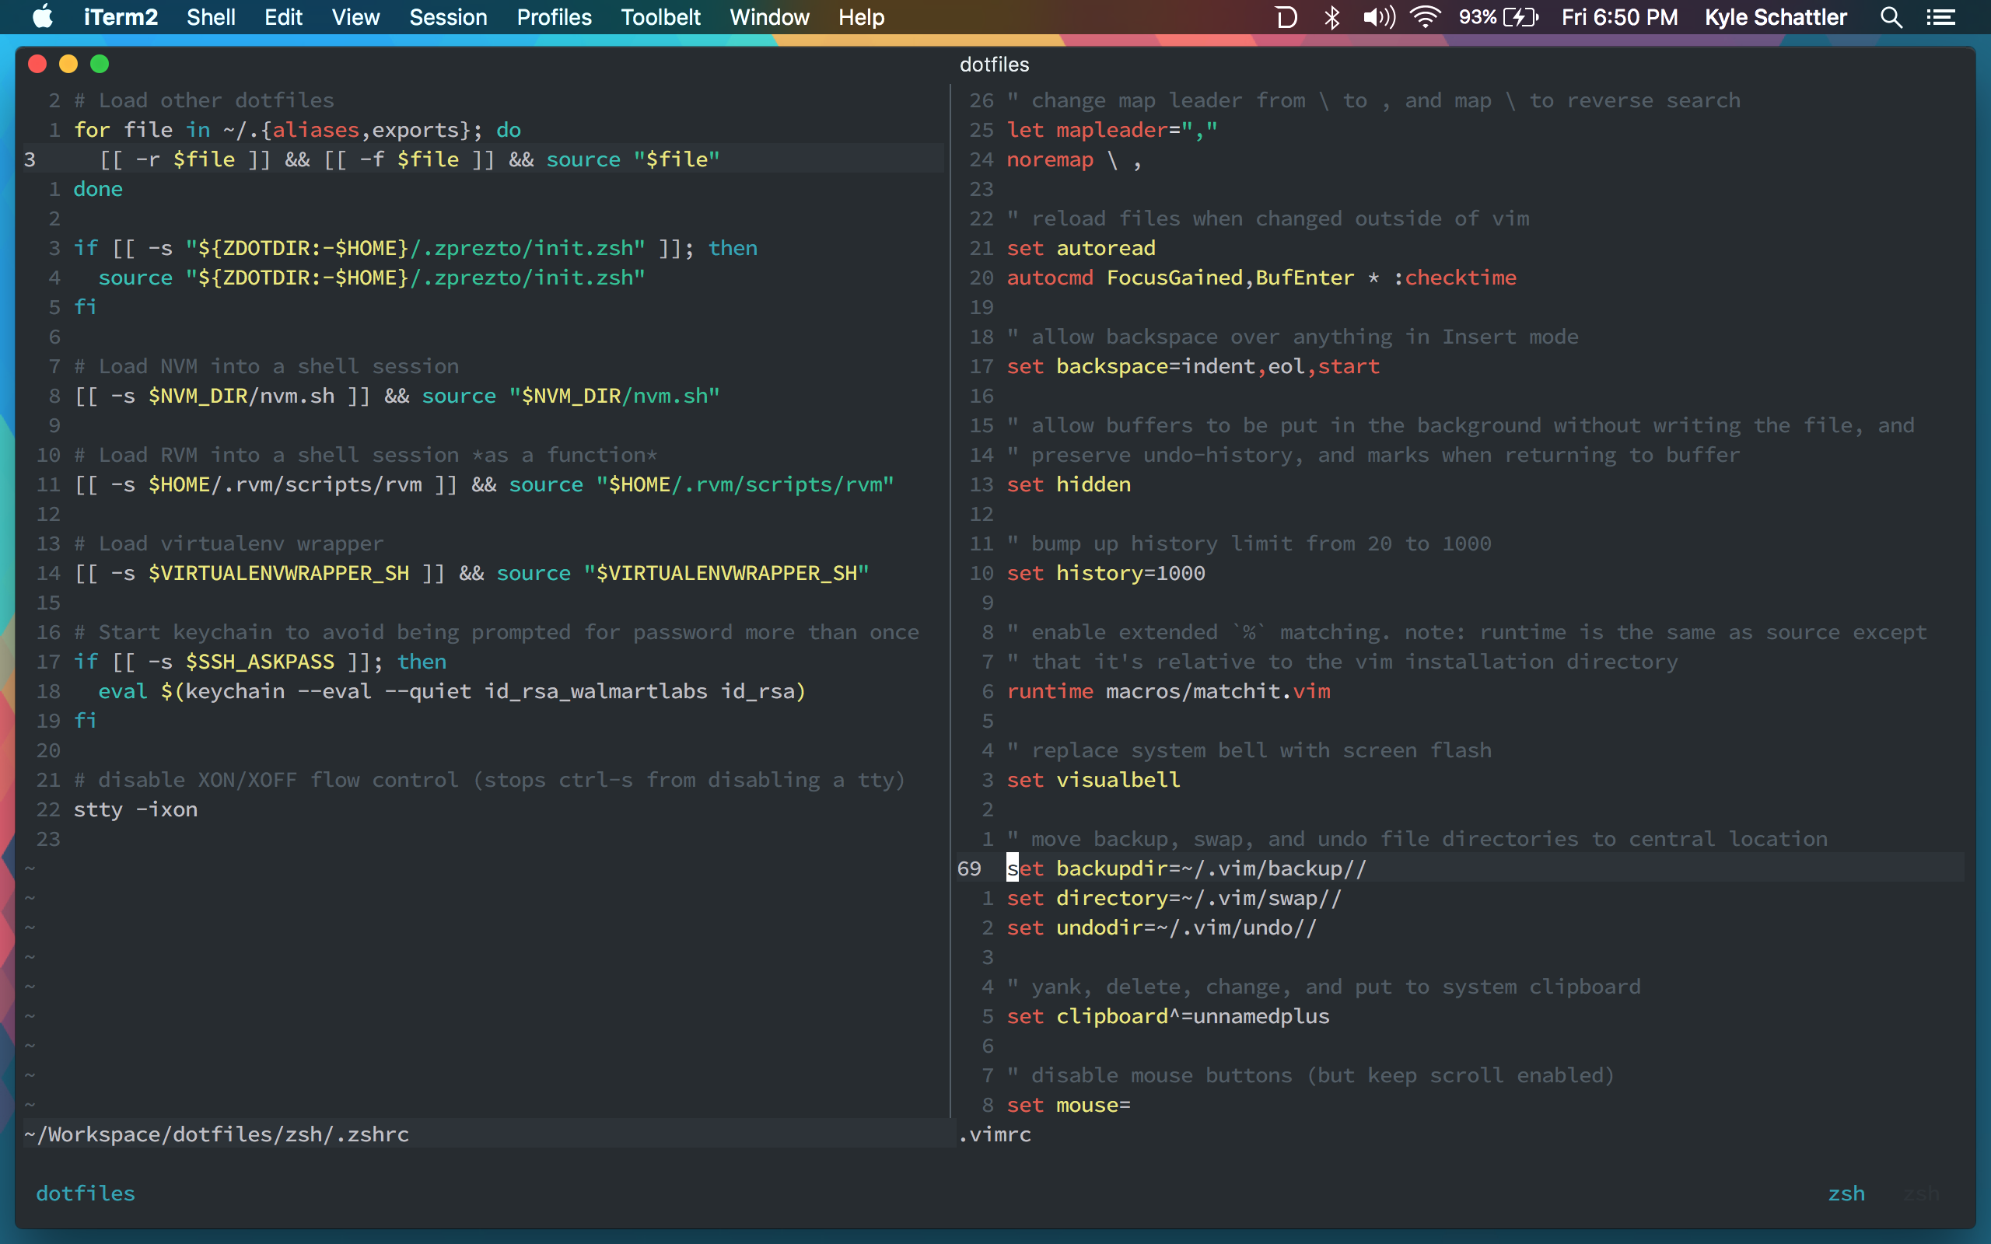Open the iTerm2 application menu
This screenshot has height=1244, width=1991.
pos(120,16)
